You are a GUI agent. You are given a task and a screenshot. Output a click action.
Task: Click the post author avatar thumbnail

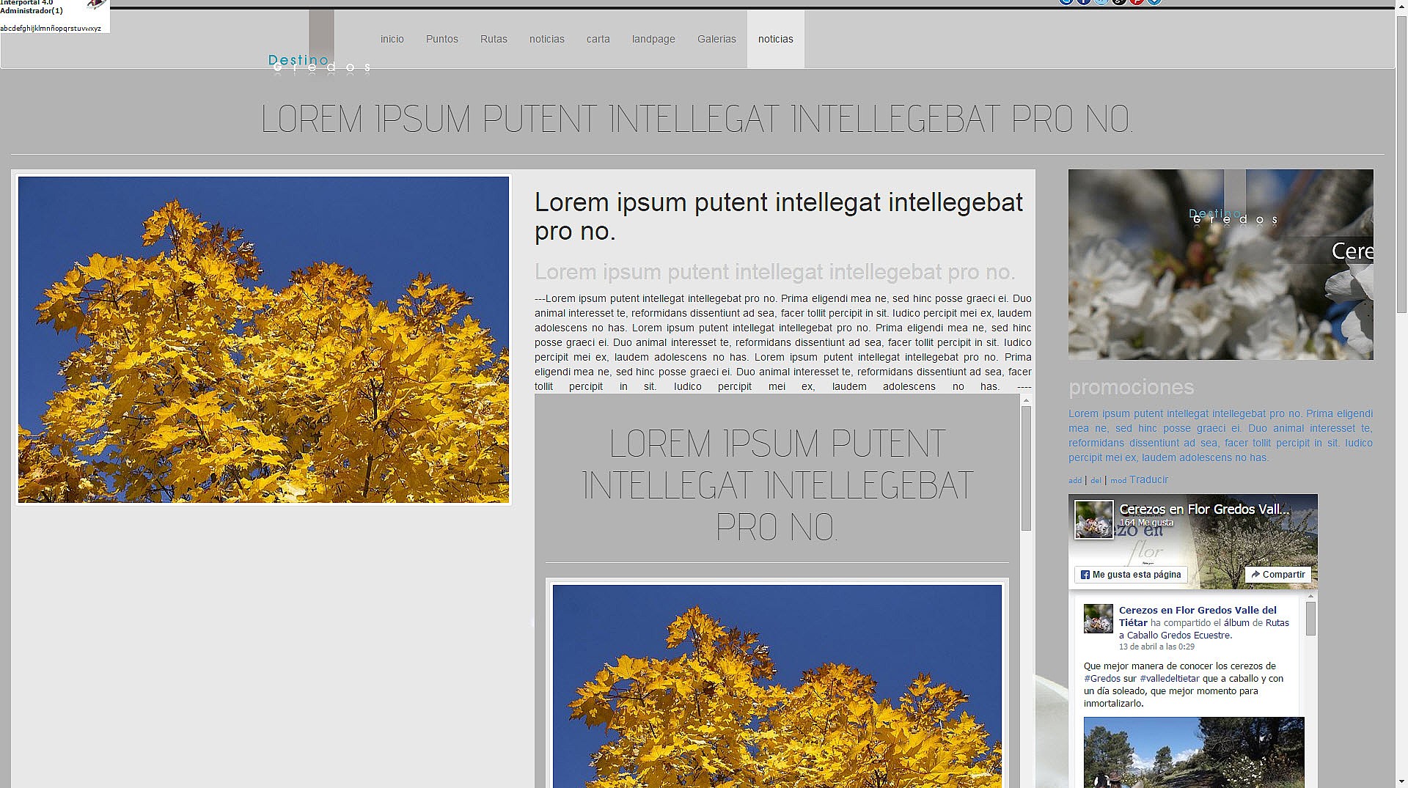(1099, 619)
